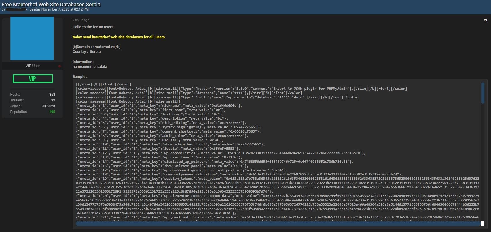Click the umeta_id 1 nickname row
The height and width of the screenshot is (232, 491).
coord(159,106)
